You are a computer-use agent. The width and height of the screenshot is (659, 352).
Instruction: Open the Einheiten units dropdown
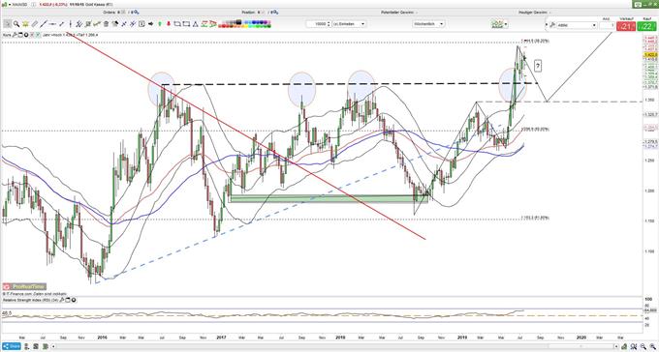(349, 24)
